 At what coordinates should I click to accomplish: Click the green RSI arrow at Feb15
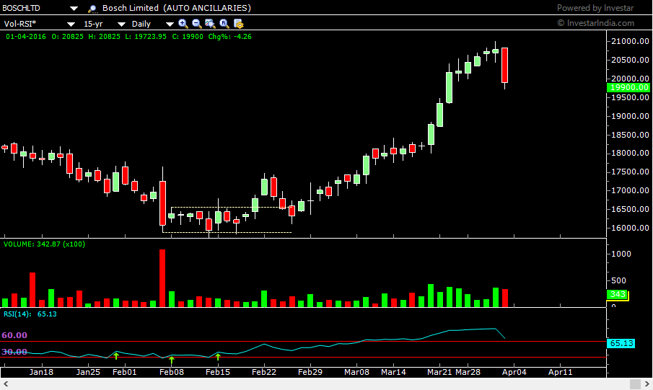point(218,357)
